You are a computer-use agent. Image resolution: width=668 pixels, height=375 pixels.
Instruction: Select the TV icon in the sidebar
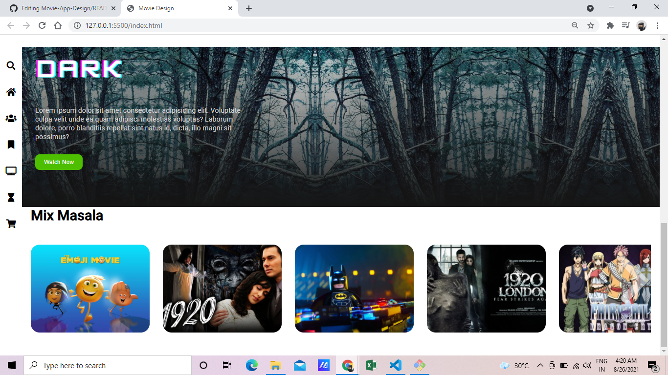[x=11, y=171]
